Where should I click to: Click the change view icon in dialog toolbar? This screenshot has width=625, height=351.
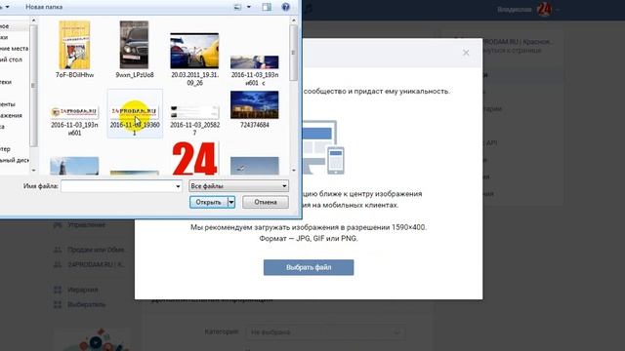coord(237,7)
